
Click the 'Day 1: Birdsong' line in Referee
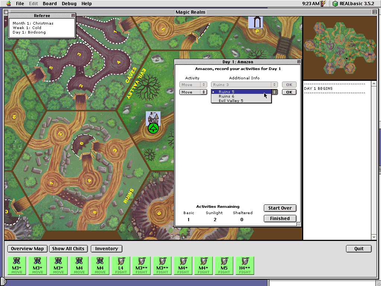click(29, 32)
